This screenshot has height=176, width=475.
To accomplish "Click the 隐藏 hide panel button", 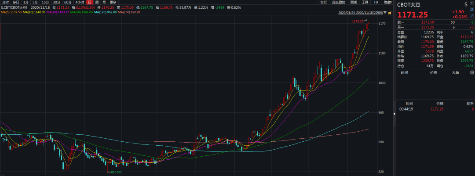I will point(388,3).
